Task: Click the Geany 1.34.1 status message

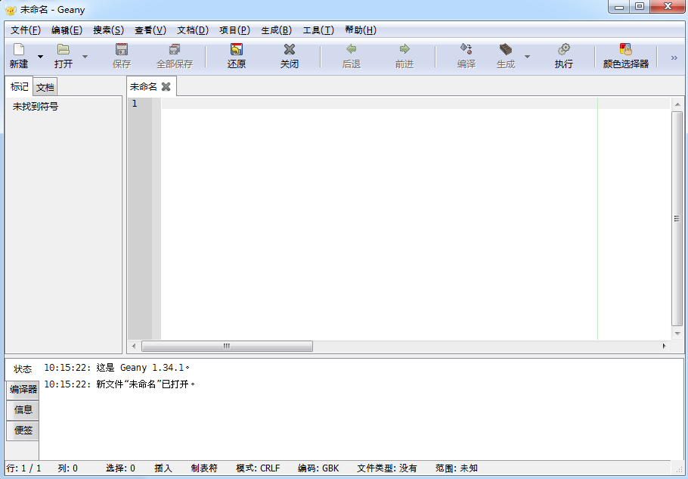Action: 117,368
